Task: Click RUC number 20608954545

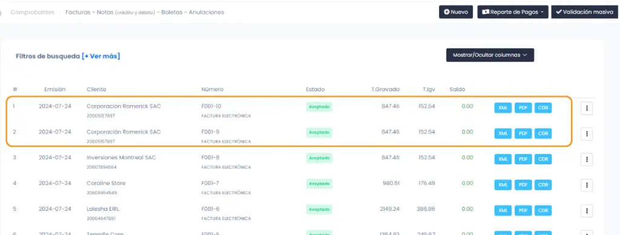Action: (101, 193)
